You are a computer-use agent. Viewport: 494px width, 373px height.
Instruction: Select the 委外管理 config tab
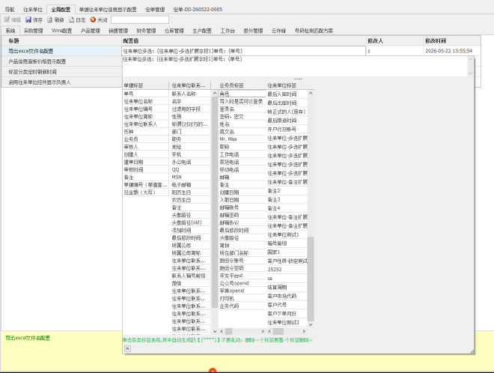(x=253, y=31)
